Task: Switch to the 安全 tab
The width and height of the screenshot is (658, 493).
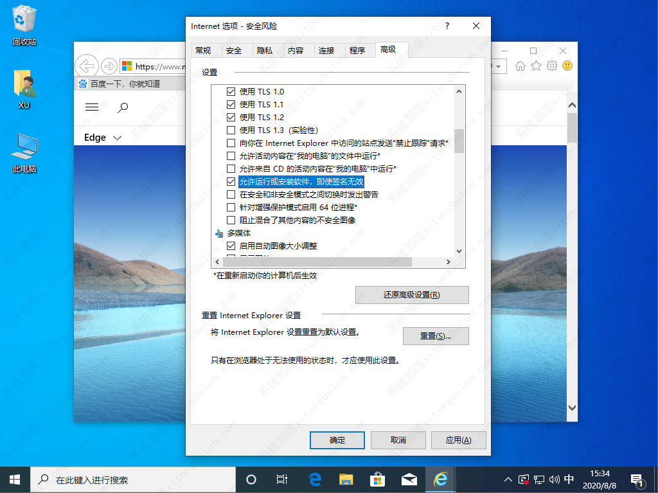Action: [234, 49]
